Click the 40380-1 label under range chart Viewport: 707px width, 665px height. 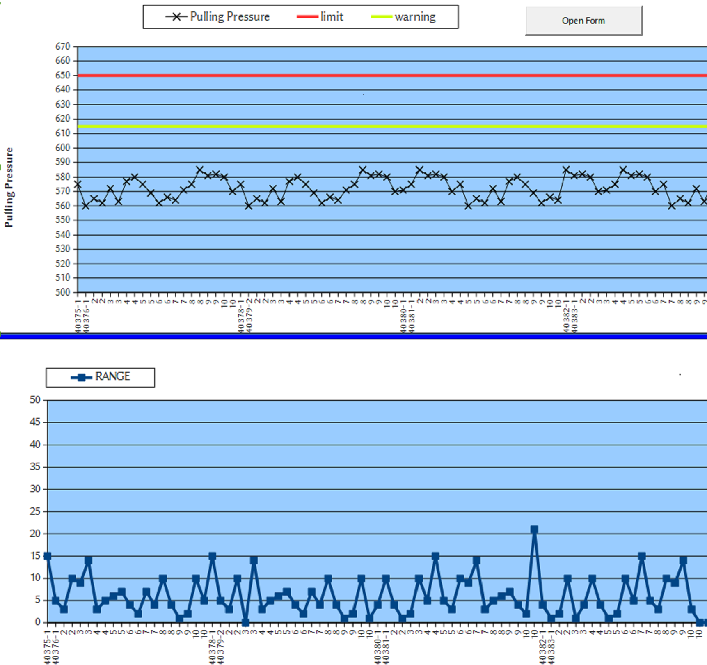point(378,646)
